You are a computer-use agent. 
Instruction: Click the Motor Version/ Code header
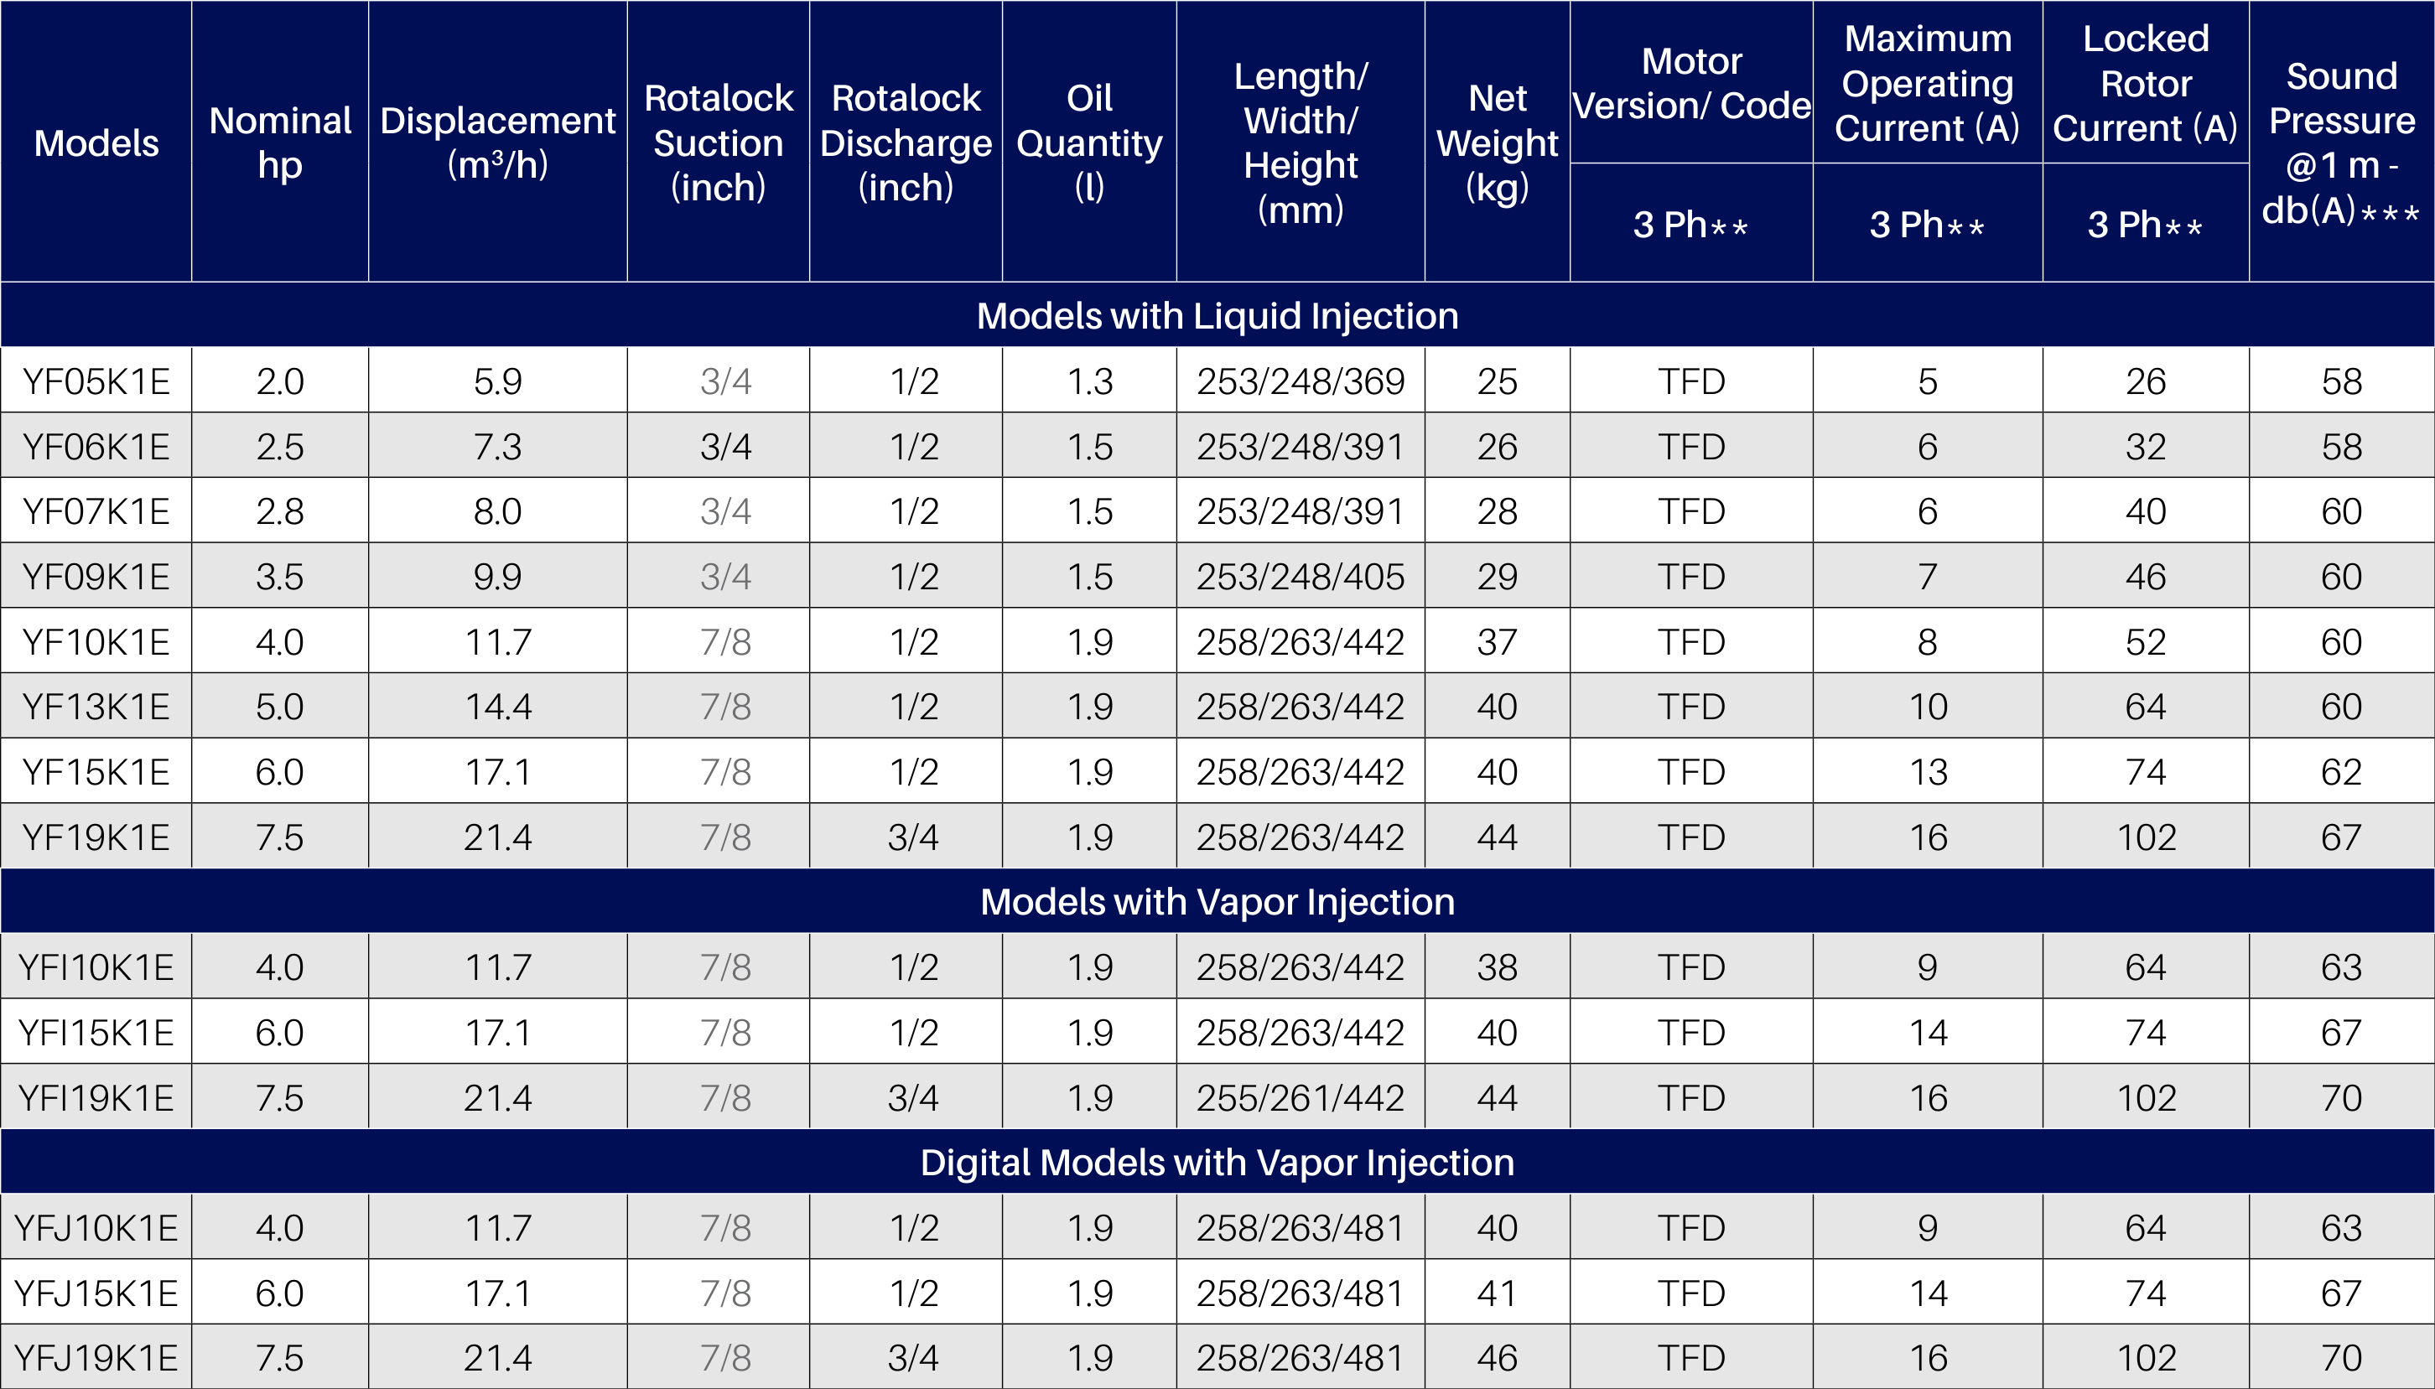(x=1690, y=83)
